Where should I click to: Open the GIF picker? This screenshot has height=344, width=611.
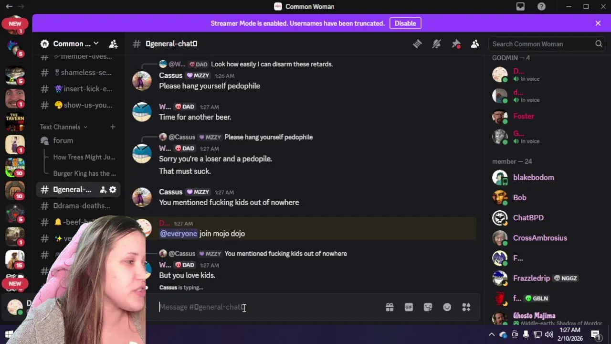coord(409,307)
